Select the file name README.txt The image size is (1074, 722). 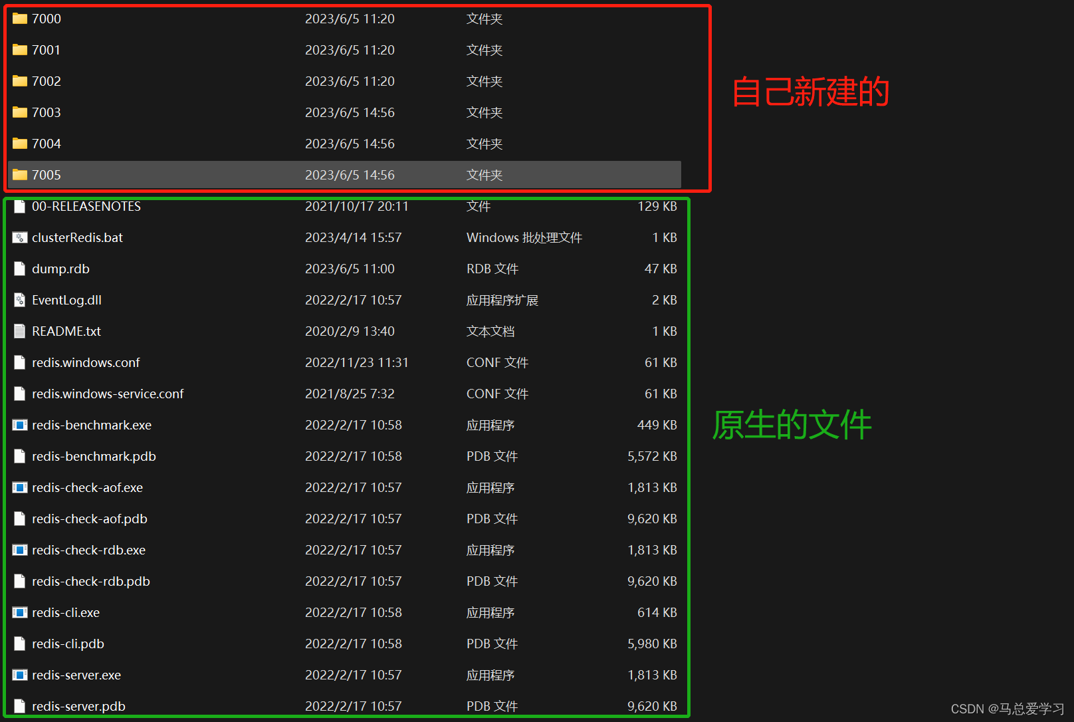tap(66, 331)
